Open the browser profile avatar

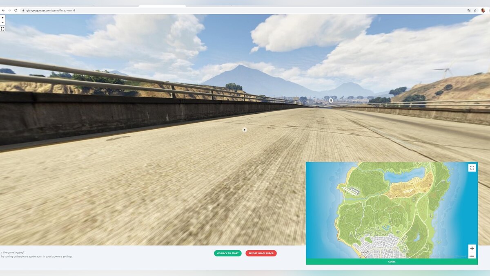(x=483, y=10)
